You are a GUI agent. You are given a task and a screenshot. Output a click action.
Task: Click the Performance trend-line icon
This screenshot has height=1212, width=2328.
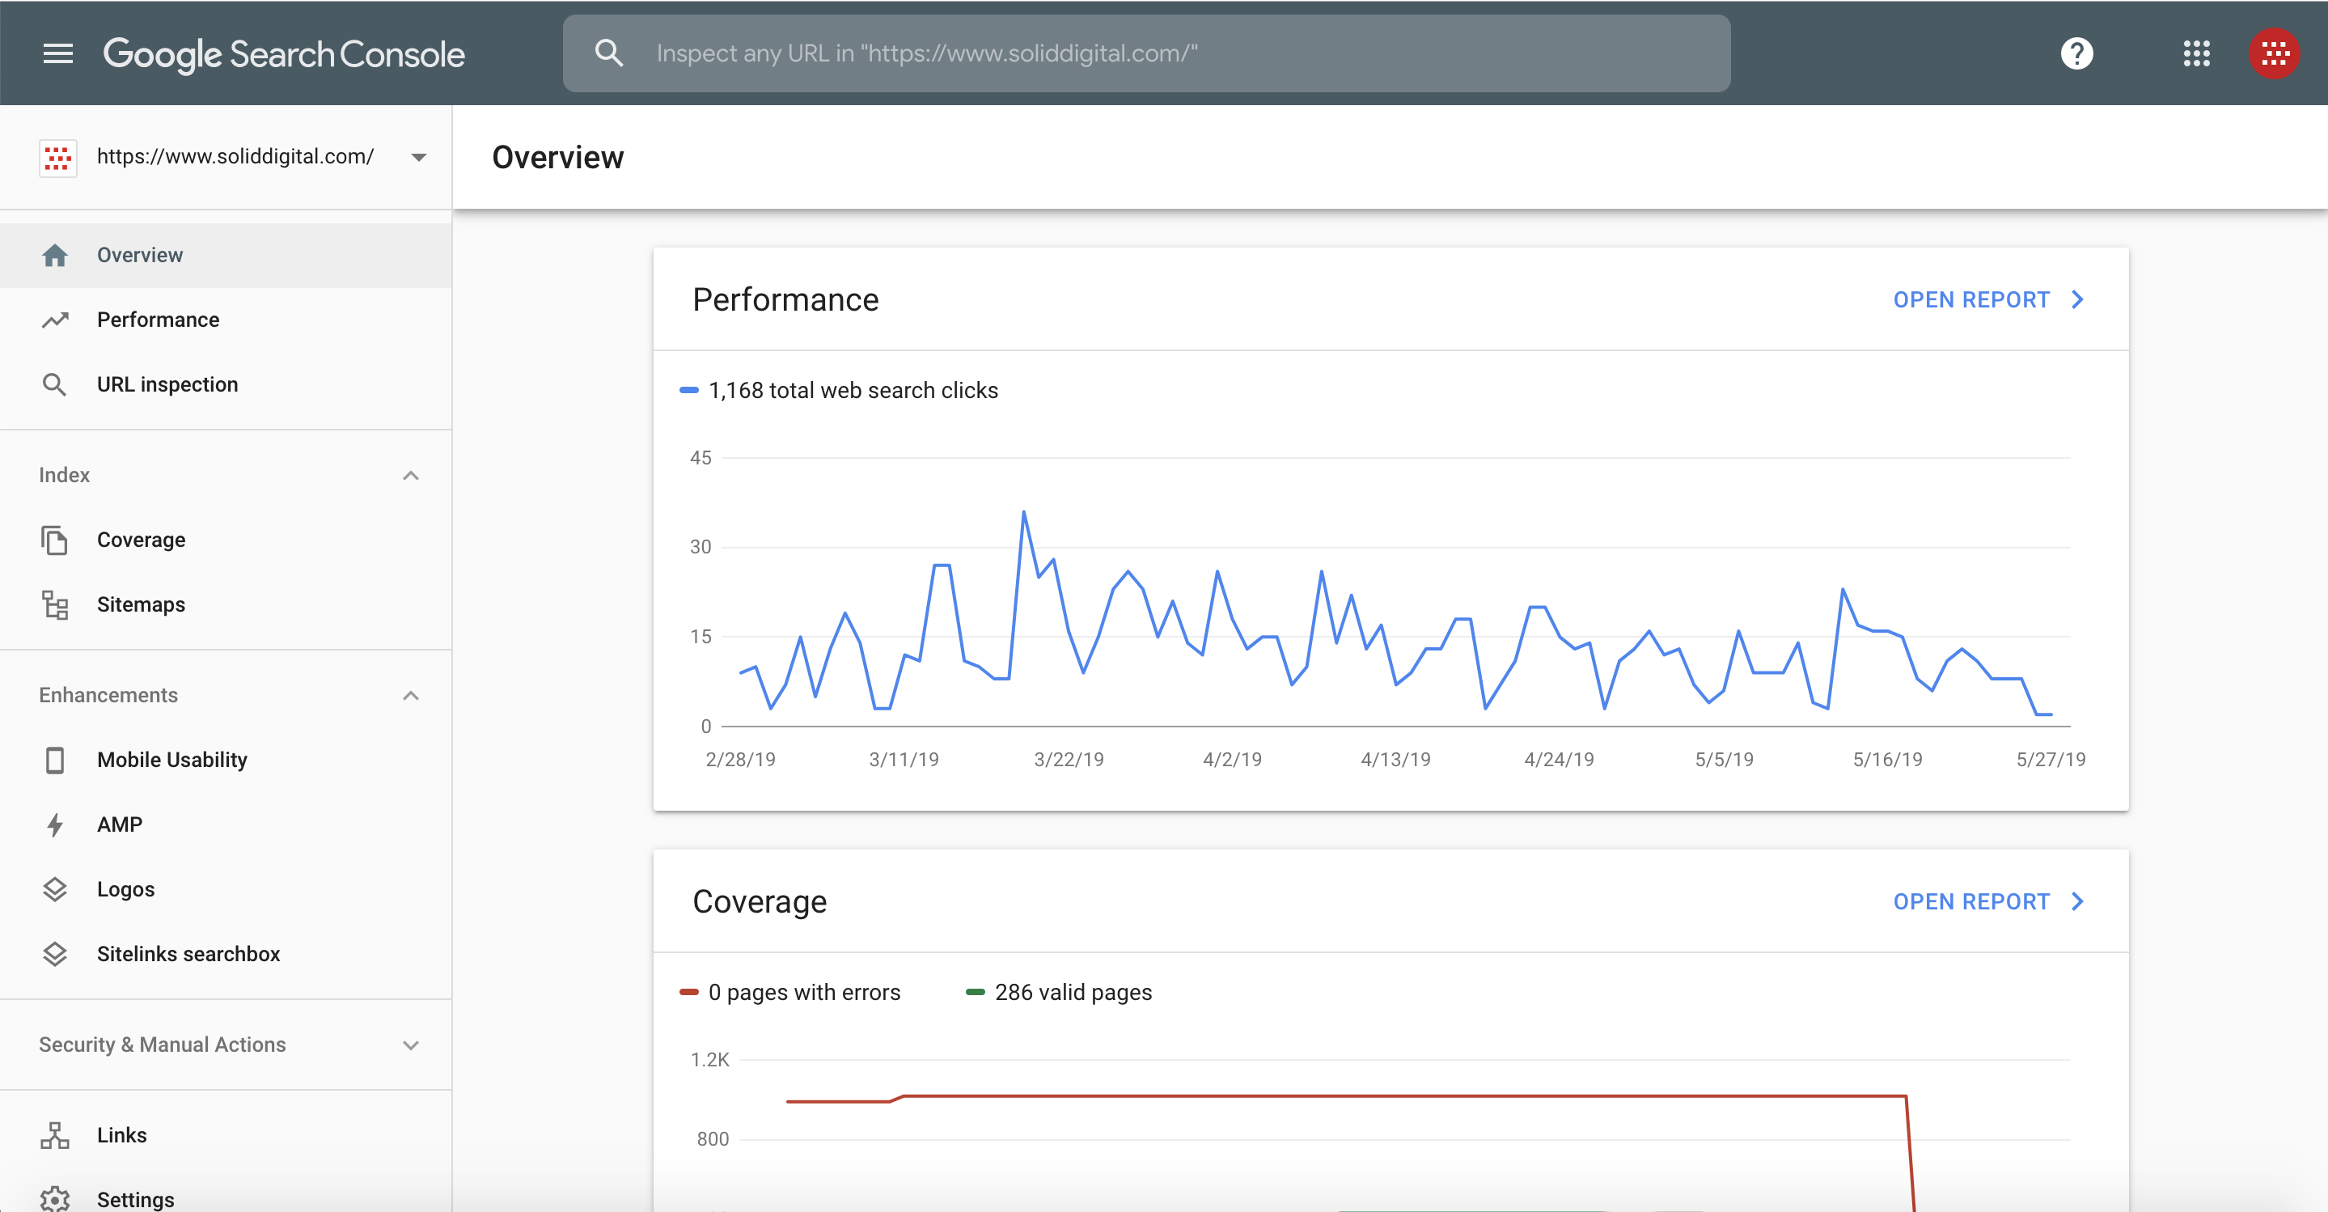(55, 320)
